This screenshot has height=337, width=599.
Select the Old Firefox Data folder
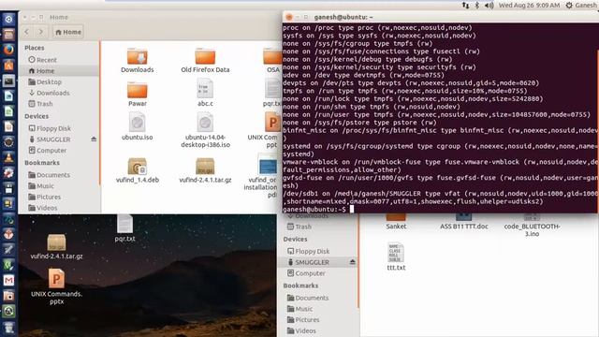pyautogui.click(x=205, y=60)
